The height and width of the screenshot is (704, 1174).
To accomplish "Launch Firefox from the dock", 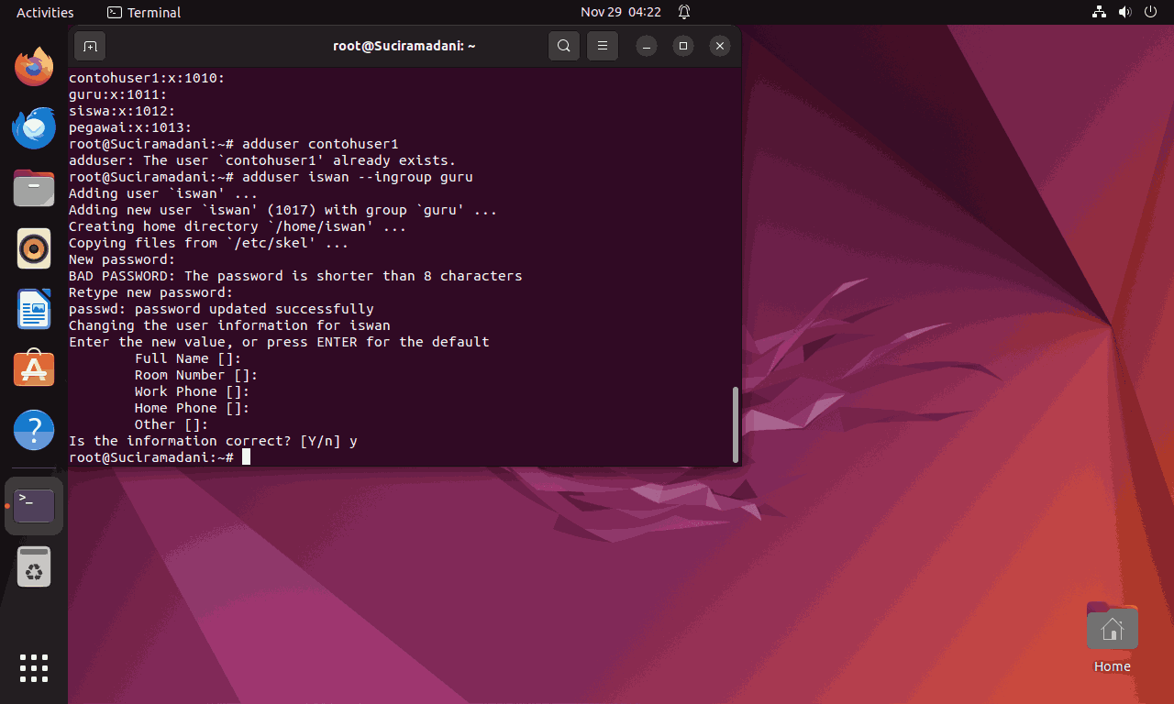I will pyautogui.click(x=34, y=67).
